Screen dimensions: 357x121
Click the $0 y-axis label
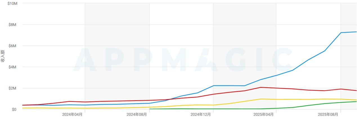[15, 109]
